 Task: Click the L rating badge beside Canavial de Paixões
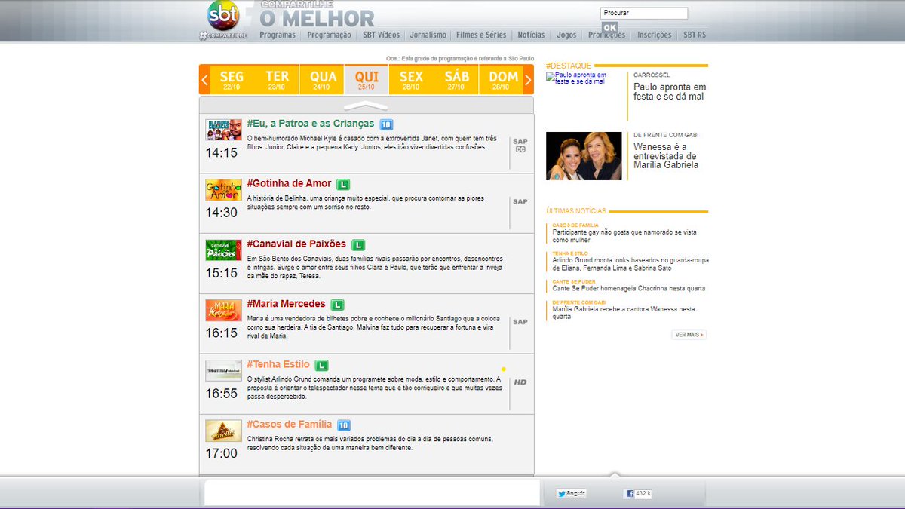pos(358,244)
